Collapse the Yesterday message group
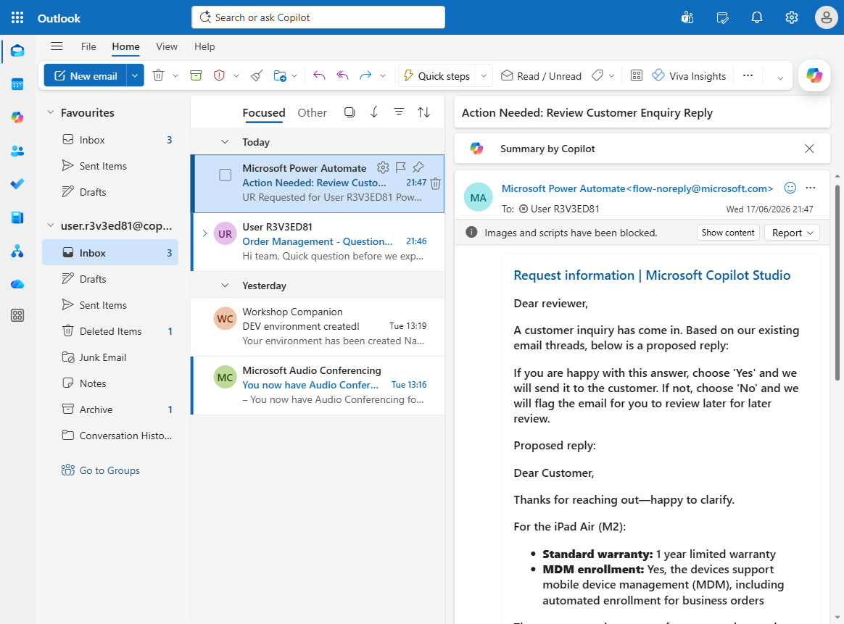The image size is (844, 624). coord(225,286)
